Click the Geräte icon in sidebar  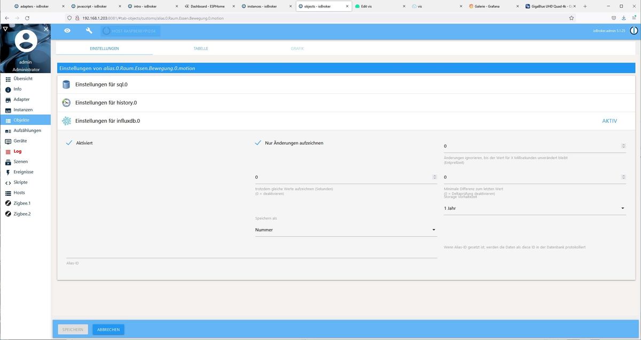click(8, 141)
